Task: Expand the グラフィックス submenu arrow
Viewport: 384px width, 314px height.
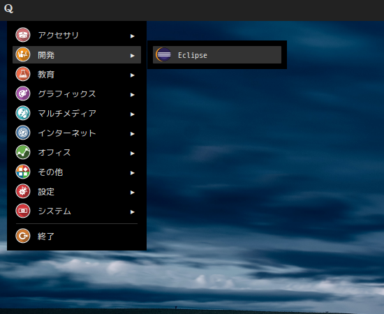Action: 133,95
